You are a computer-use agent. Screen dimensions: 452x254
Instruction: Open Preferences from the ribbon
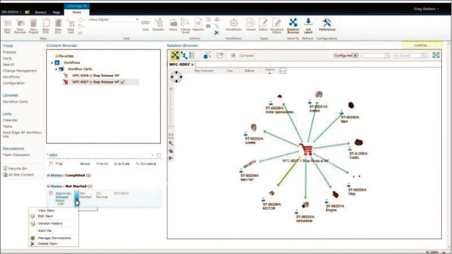[x=327, y=25]
